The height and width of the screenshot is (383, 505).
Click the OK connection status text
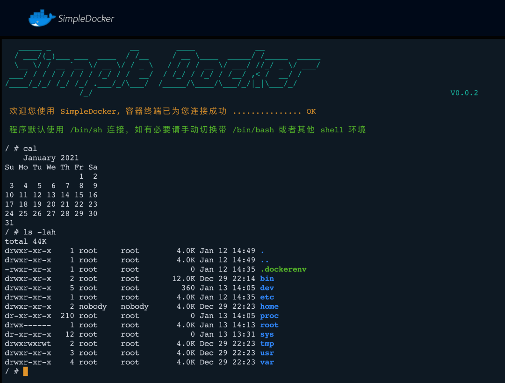[311, 111]
